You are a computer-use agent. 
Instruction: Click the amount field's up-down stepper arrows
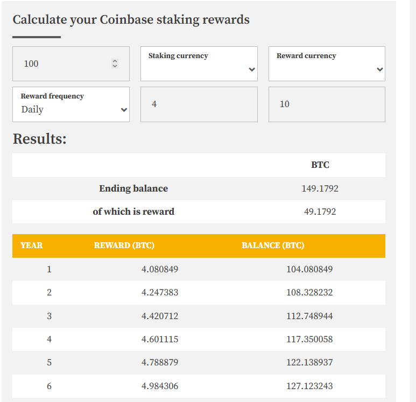[x=115, y=64]
